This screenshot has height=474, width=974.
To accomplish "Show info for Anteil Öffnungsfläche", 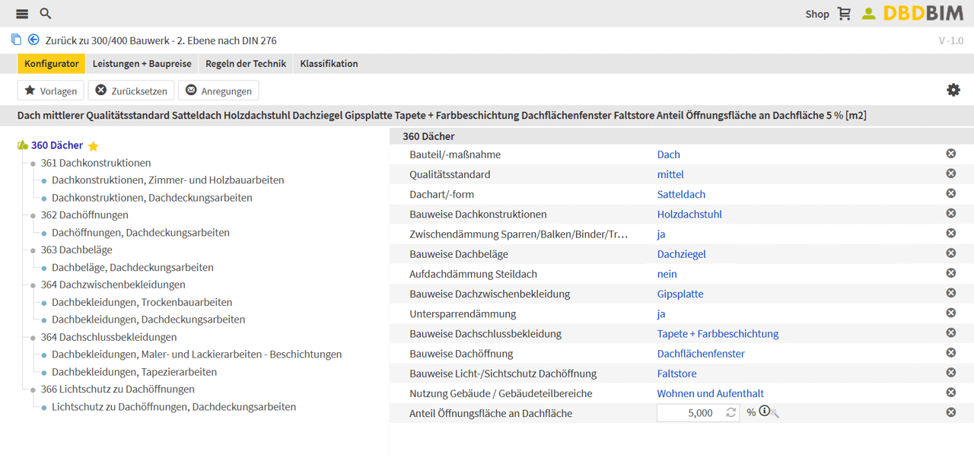I will click(764, 412).
